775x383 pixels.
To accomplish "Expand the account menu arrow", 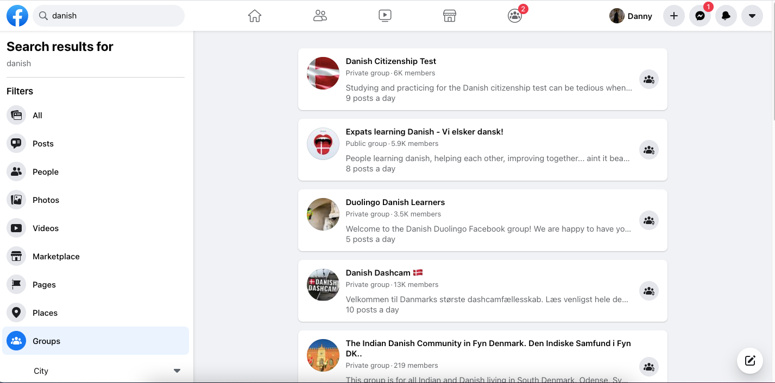I will (752, 16).
